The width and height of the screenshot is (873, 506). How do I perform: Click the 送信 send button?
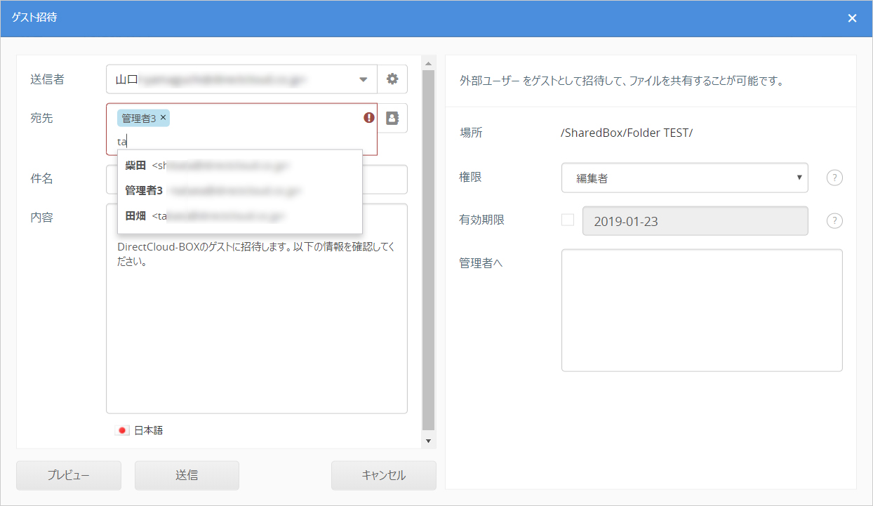tap(187, 475)
